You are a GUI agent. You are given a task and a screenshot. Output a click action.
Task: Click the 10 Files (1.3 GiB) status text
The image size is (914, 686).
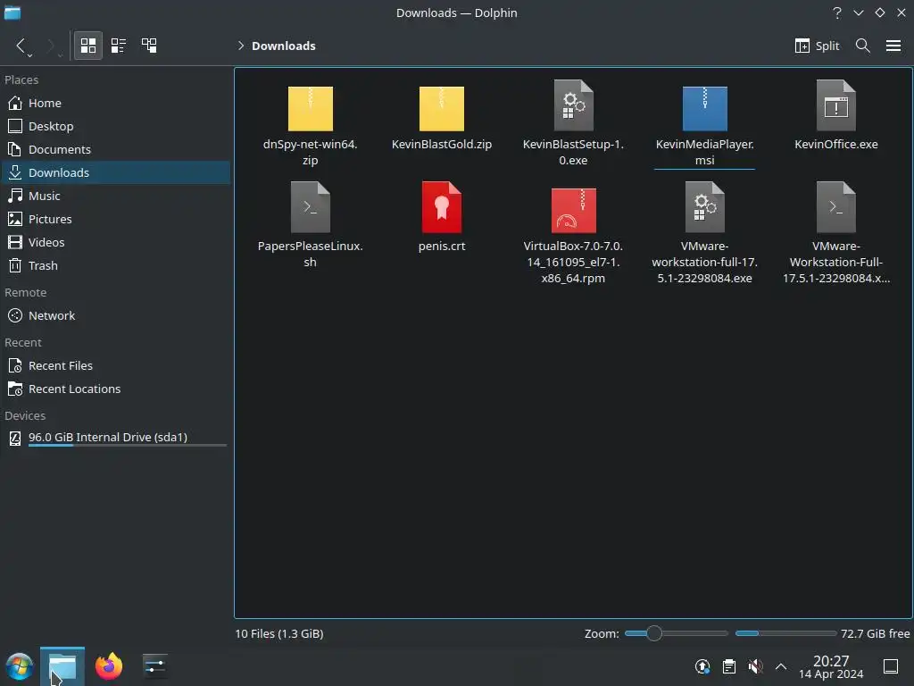point(279,633)
